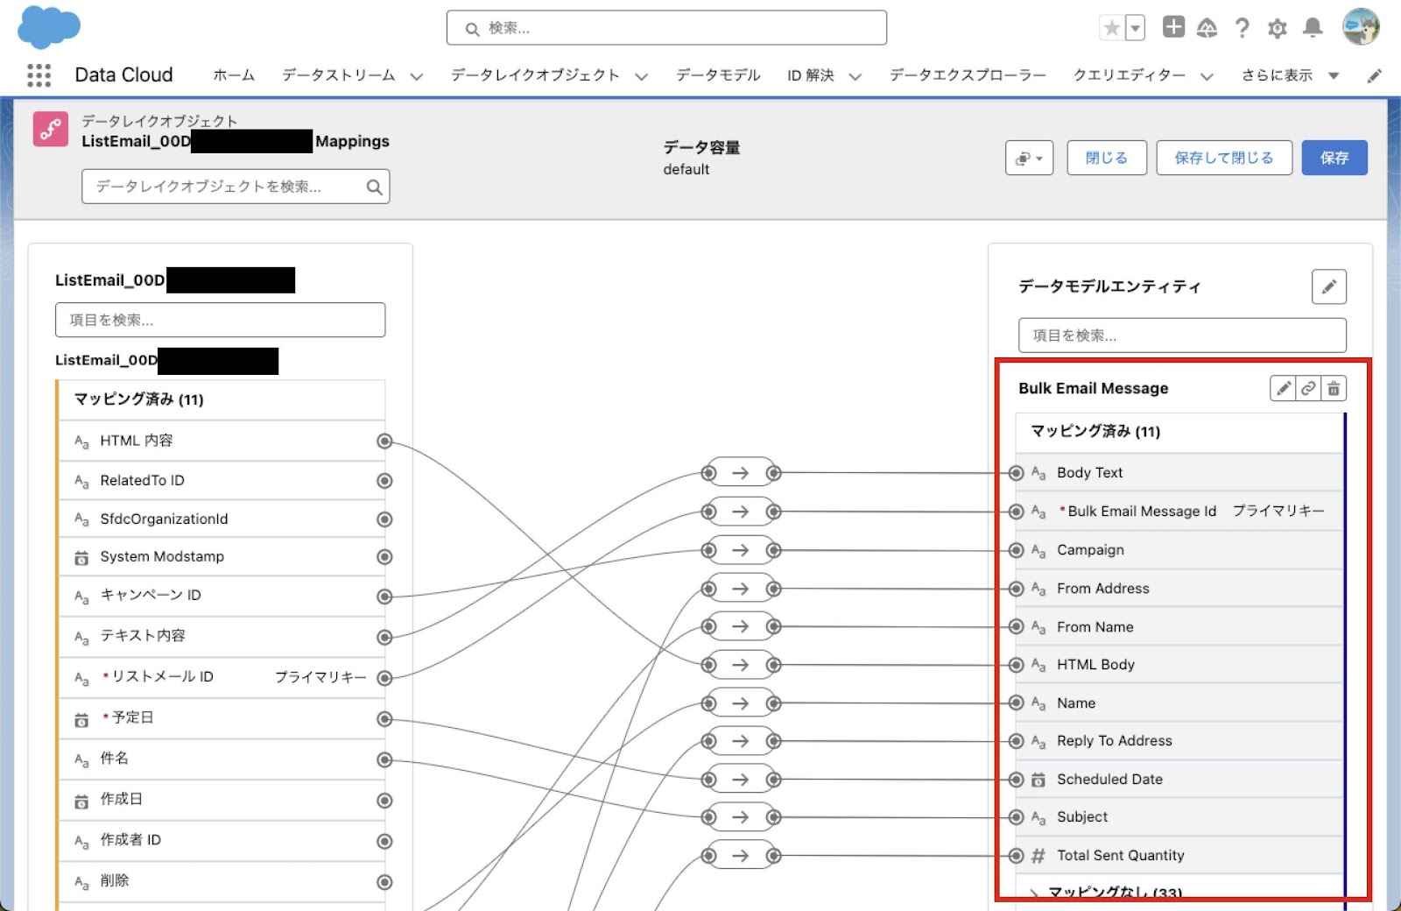1401x911 pixels.
Task: Select the キャンペーン ID source connector
Action: point(384,597)
